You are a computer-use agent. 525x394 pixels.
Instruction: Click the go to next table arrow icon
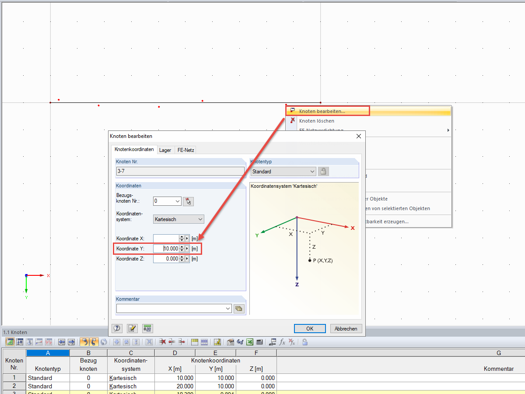coord(71,342)
